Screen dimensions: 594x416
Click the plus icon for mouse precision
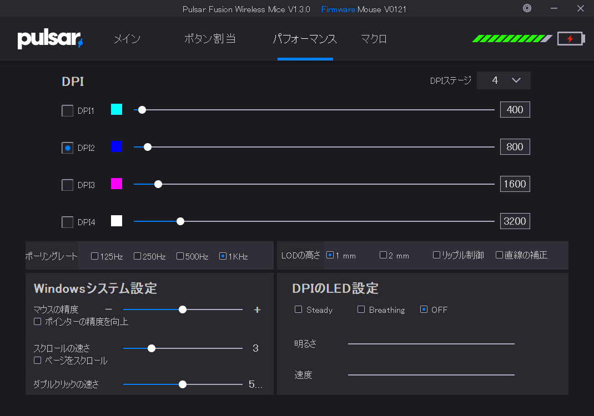coord(257,310)
